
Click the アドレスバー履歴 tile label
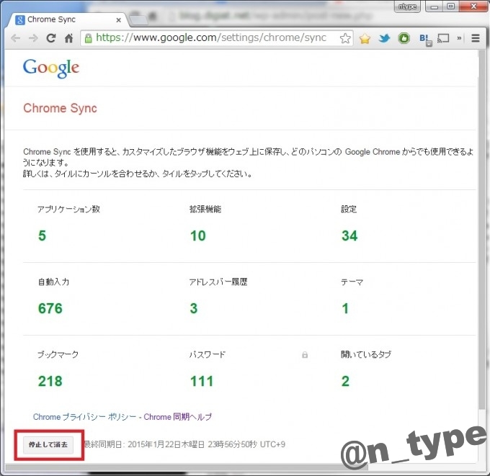coord(218,282)
